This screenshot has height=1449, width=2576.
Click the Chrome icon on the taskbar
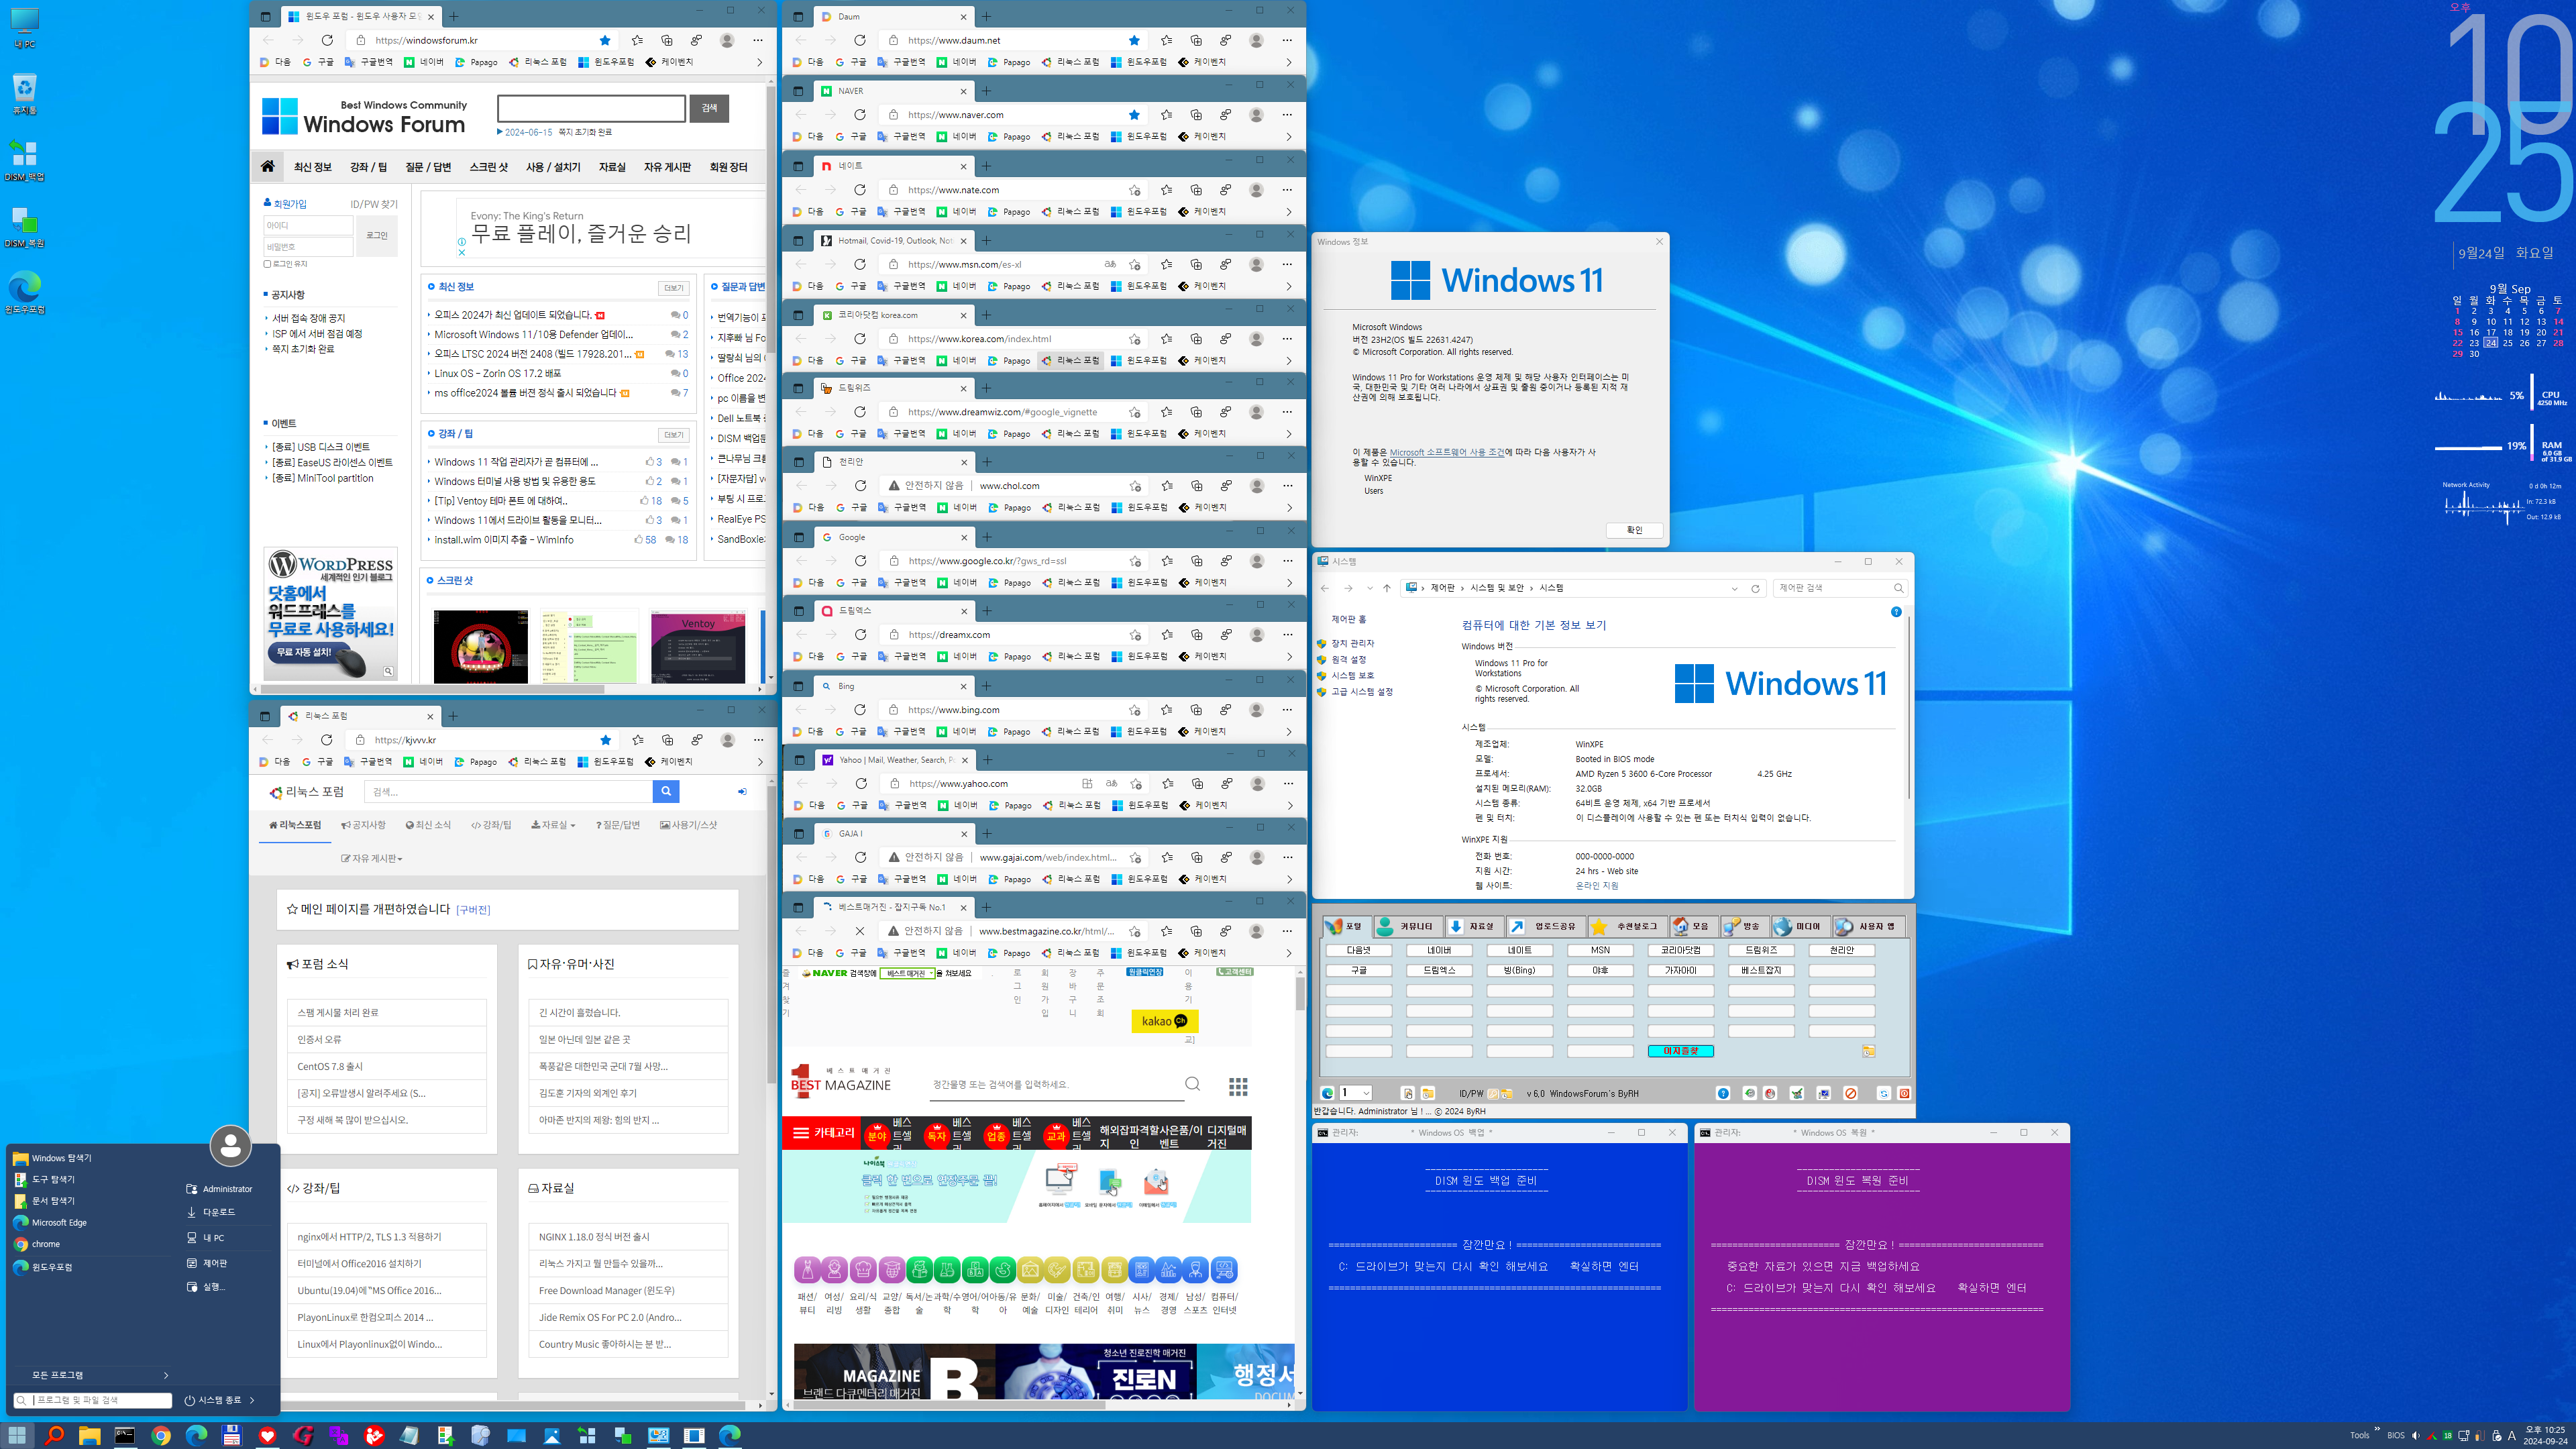click(x=160, y=1435)
